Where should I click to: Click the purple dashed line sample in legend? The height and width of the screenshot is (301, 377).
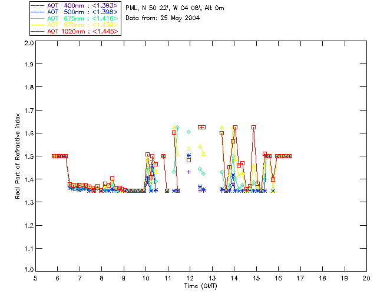point(38,5)
